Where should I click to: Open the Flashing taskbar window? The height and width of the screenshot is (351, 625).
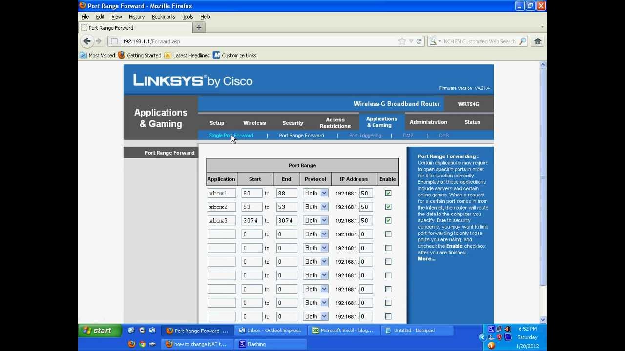click(x=271, y=344)
